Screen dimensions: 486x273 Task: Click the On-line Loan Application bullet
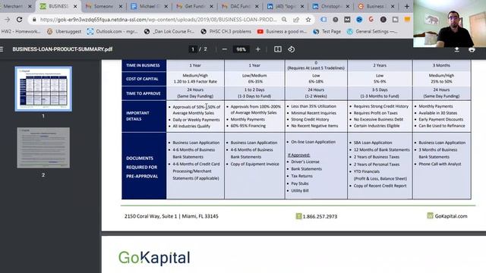(x=313, y=142)
